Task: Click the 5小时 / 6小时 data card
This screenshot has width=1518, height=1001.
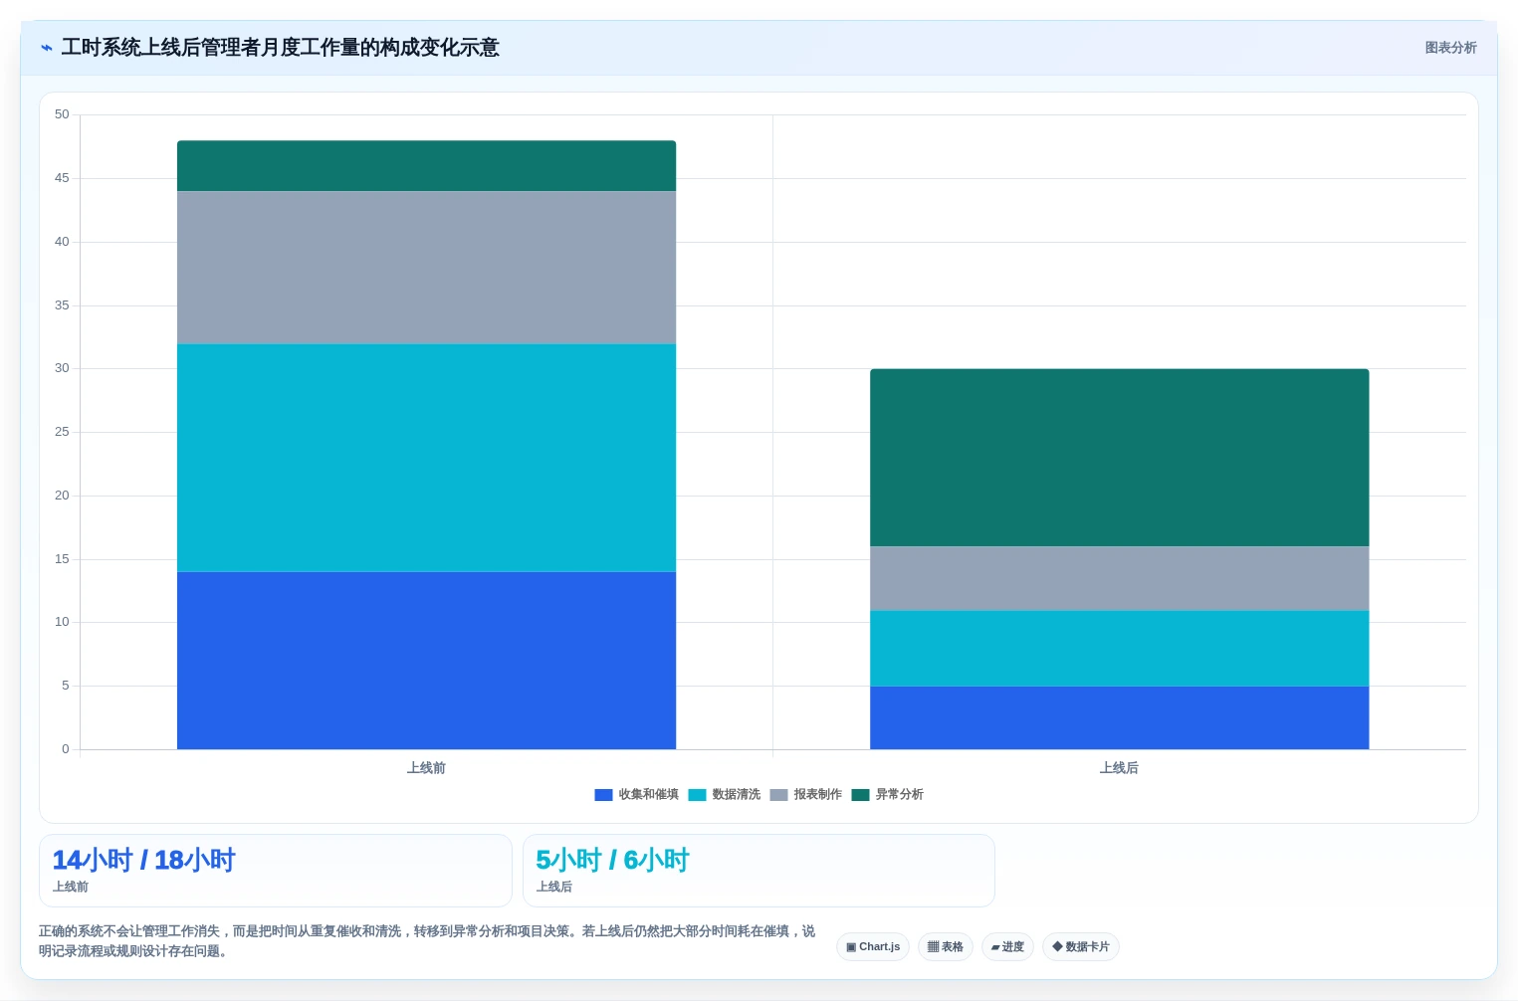Action: click(759, 871)
